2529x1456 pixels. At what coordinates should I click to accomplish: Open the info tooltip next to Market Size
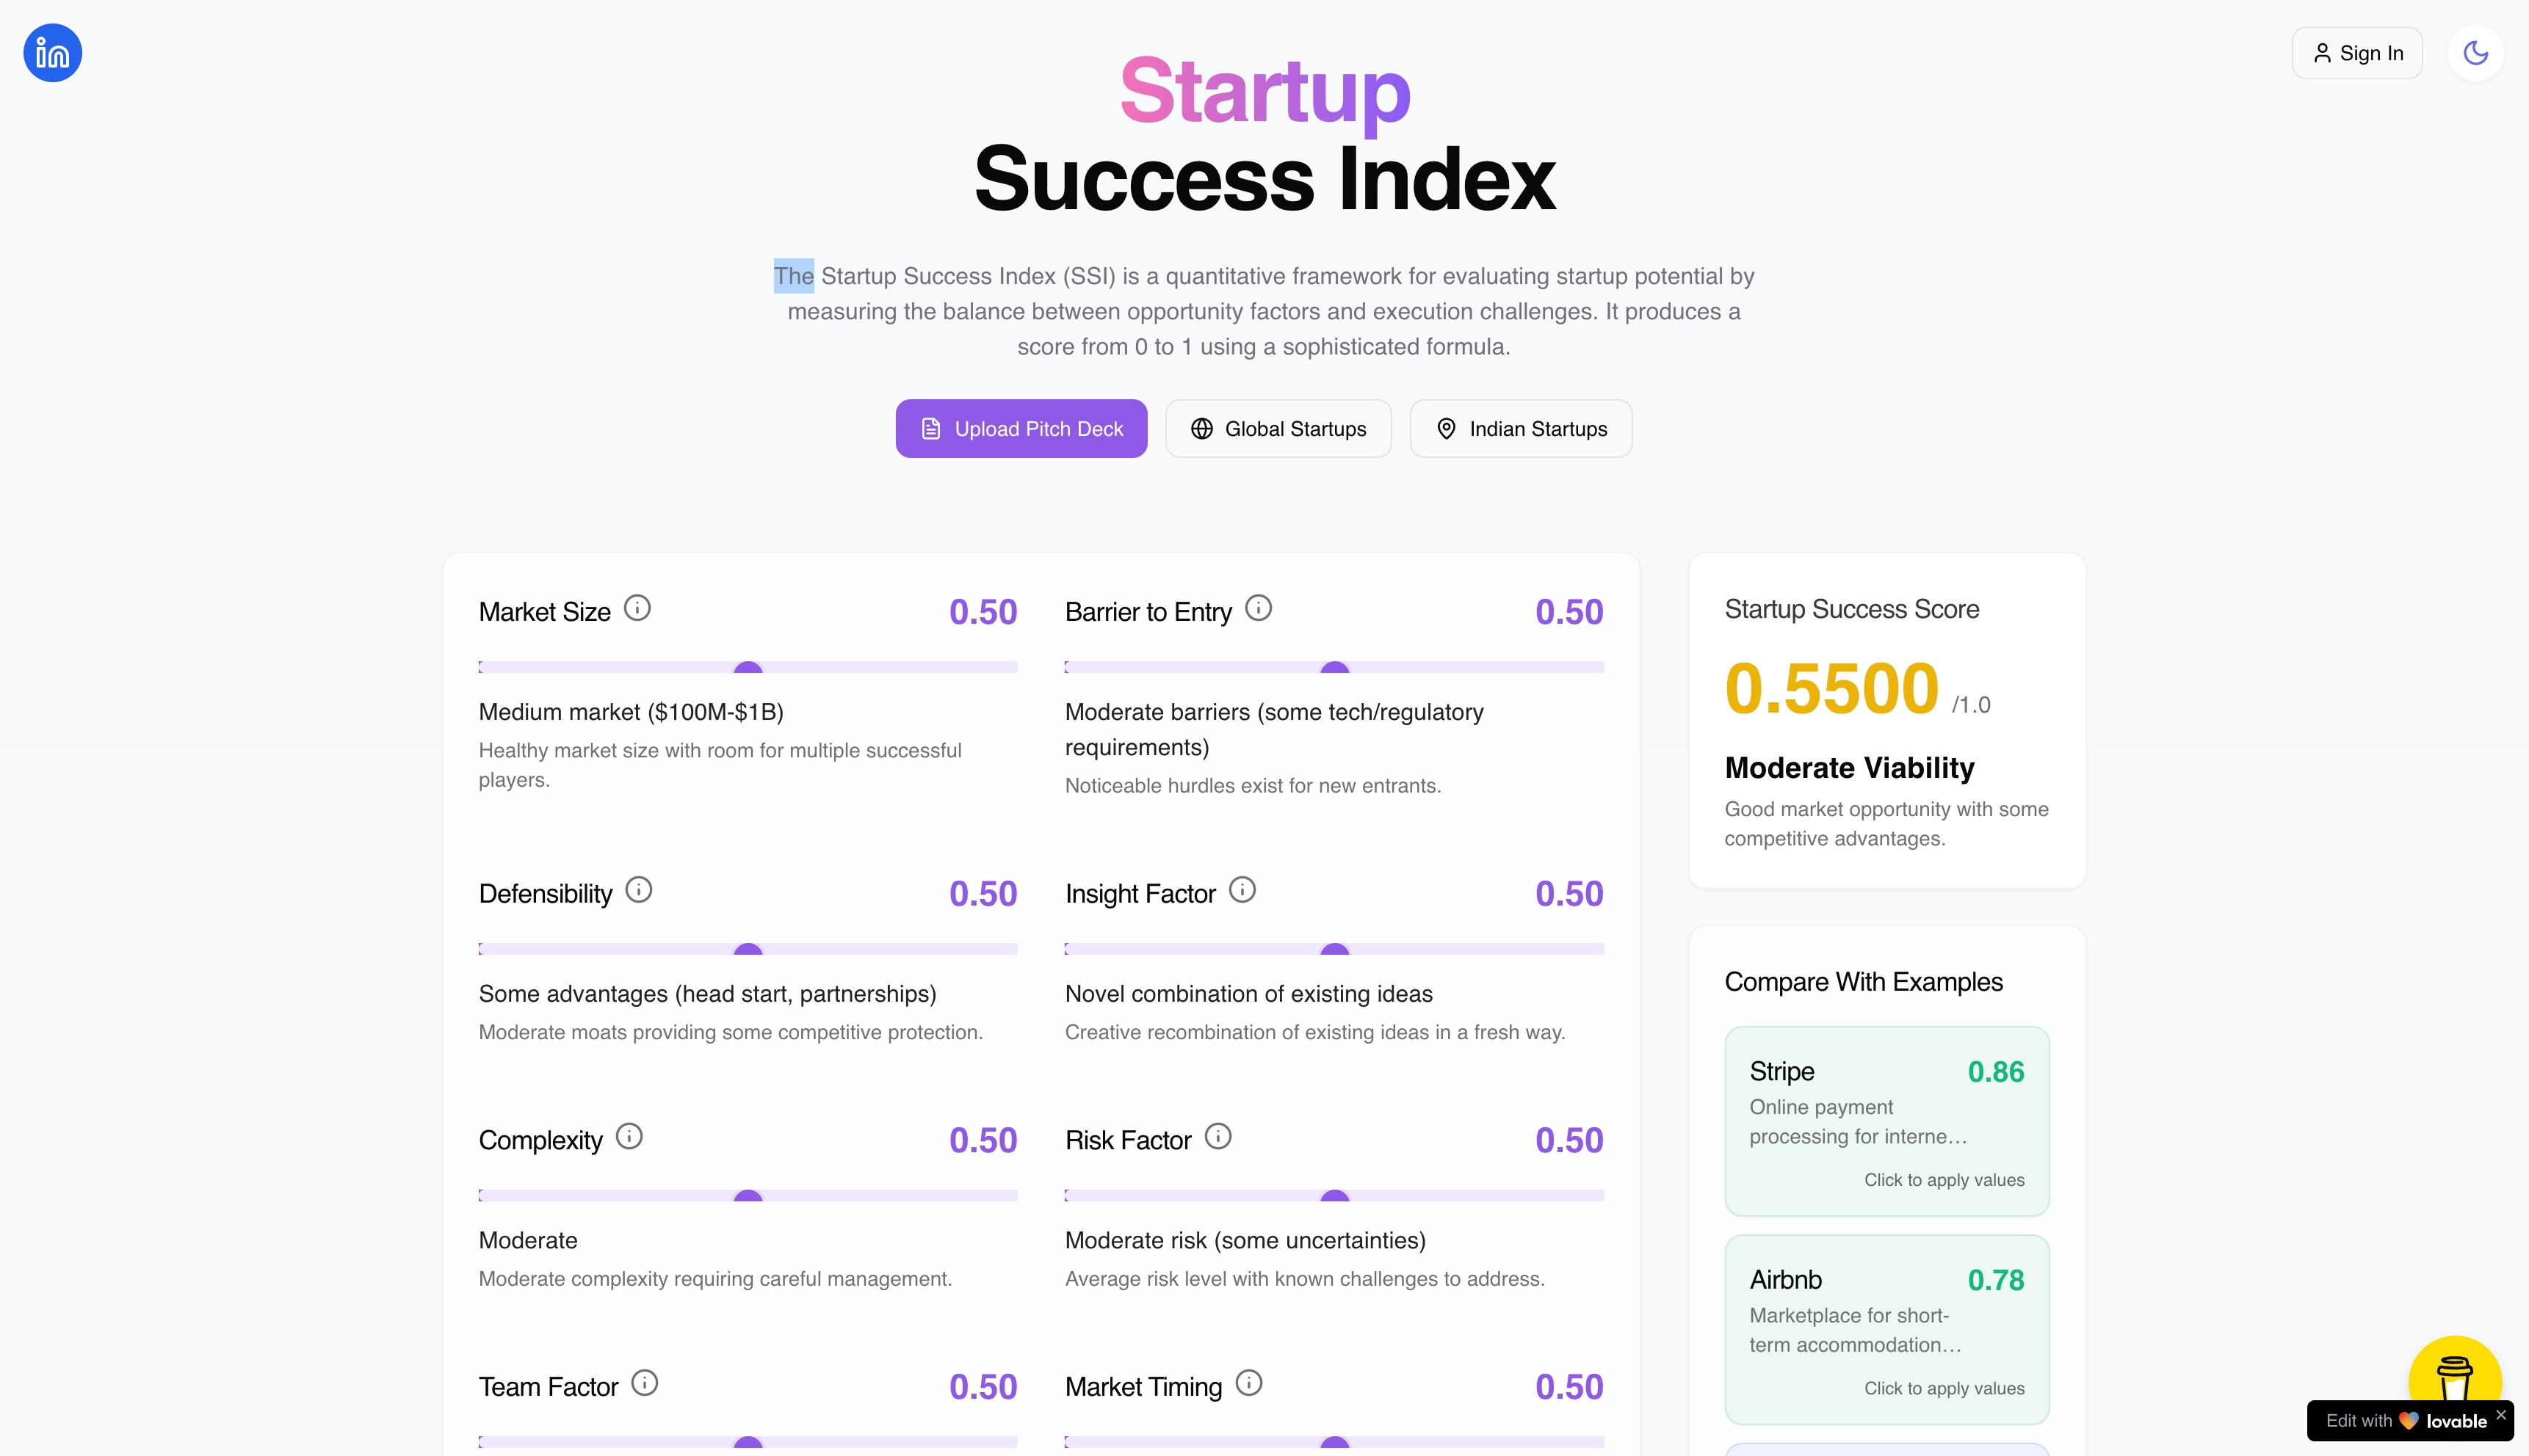tap(638, 606)
